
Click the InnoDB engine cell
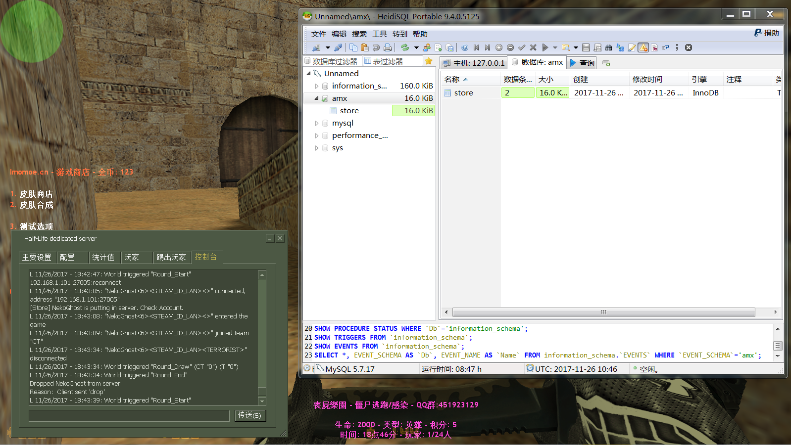pos(705,92)
